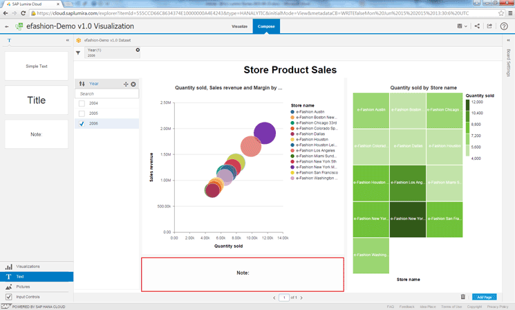Viewport: 515px width, 310px height.
Task: Remove the Year (1) filter chip
Action: coord(138,50)
